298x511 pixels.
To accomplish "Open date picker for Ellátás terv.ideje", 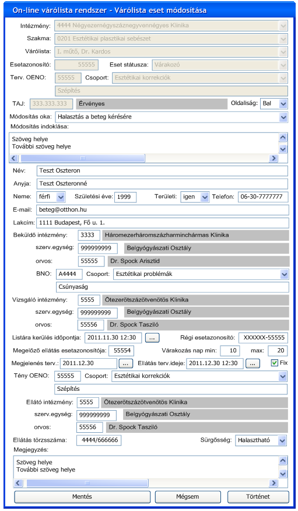I will point(253,363).
